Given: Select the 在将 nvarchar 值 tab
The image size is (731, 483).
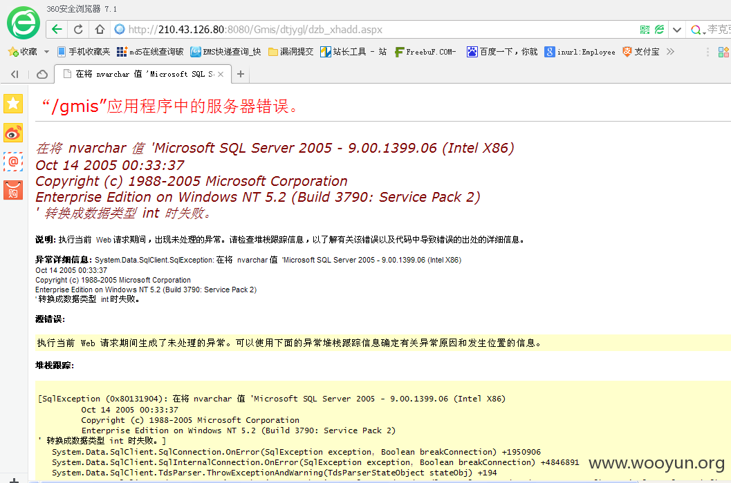Looking at the screenshot, I should click(x=143, y=74).
